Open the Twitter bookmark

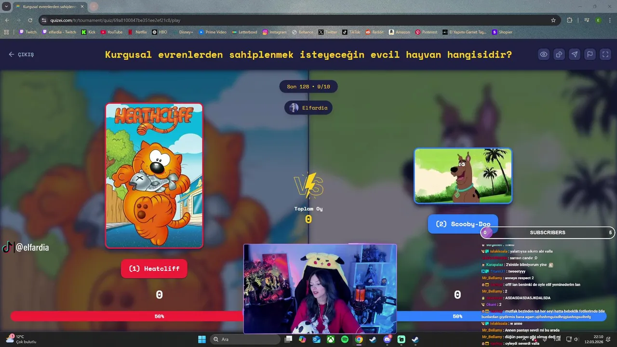[x=328, y=32]
